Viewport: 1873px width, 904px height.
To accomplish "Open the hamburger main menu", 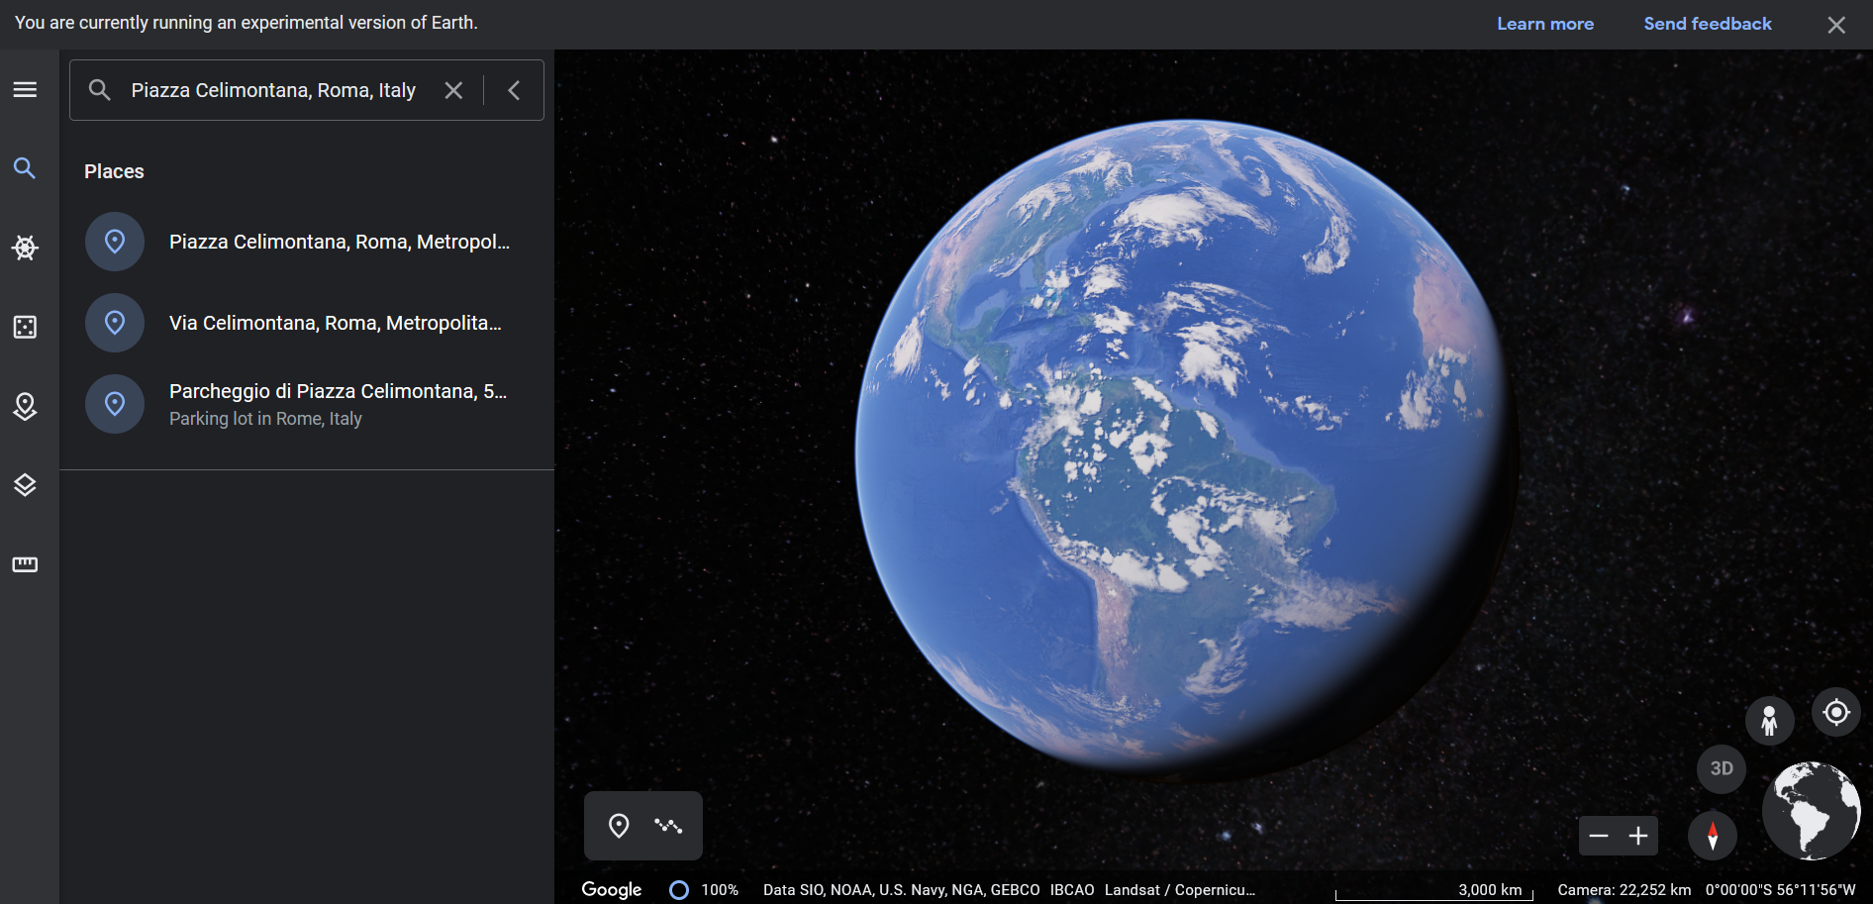I will point(25,90).
